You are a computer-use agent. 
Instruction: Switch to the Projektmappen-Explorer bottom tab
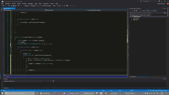pos(143,77)
